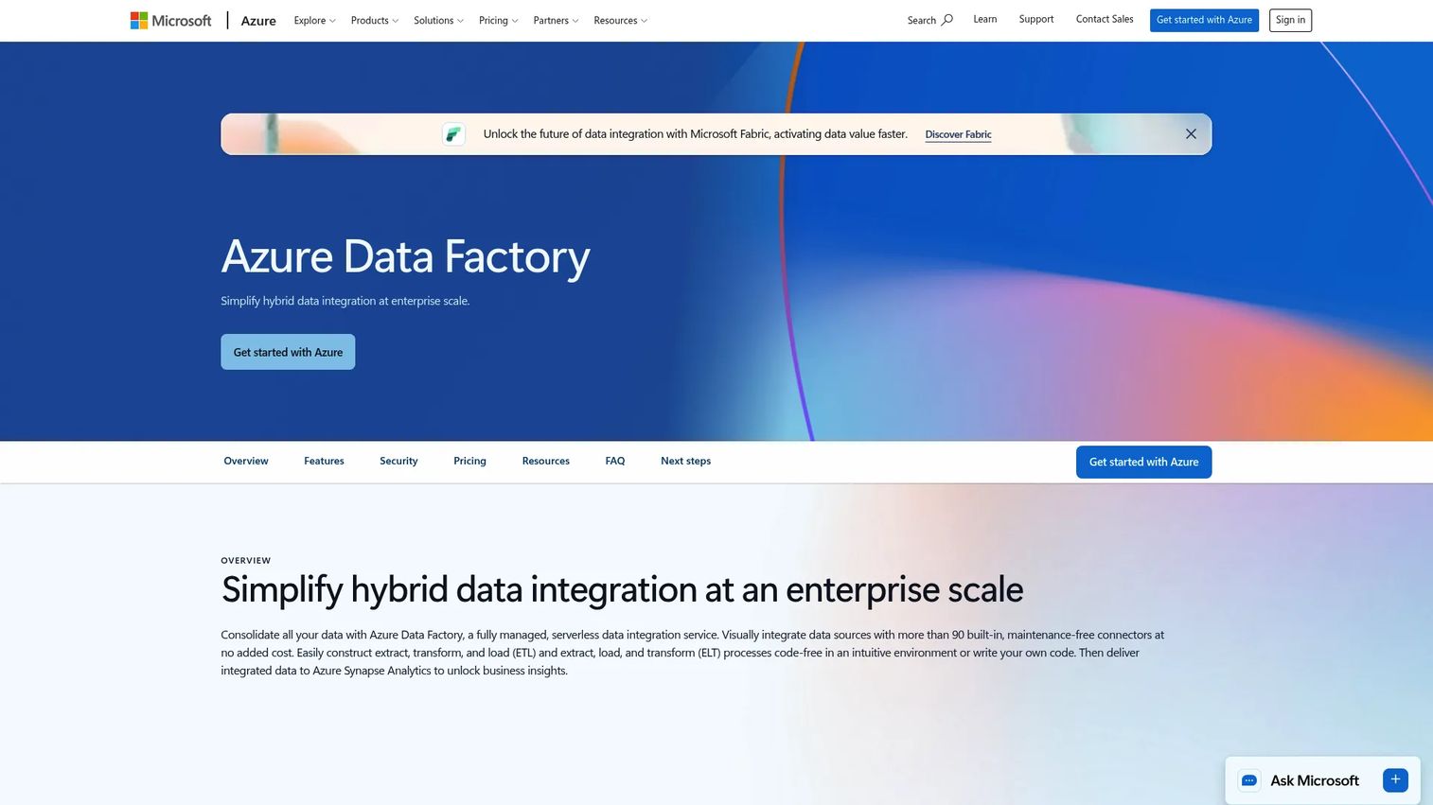
Task: Expand the Explore dropdown menu
Action: click(x=314, y=20)
